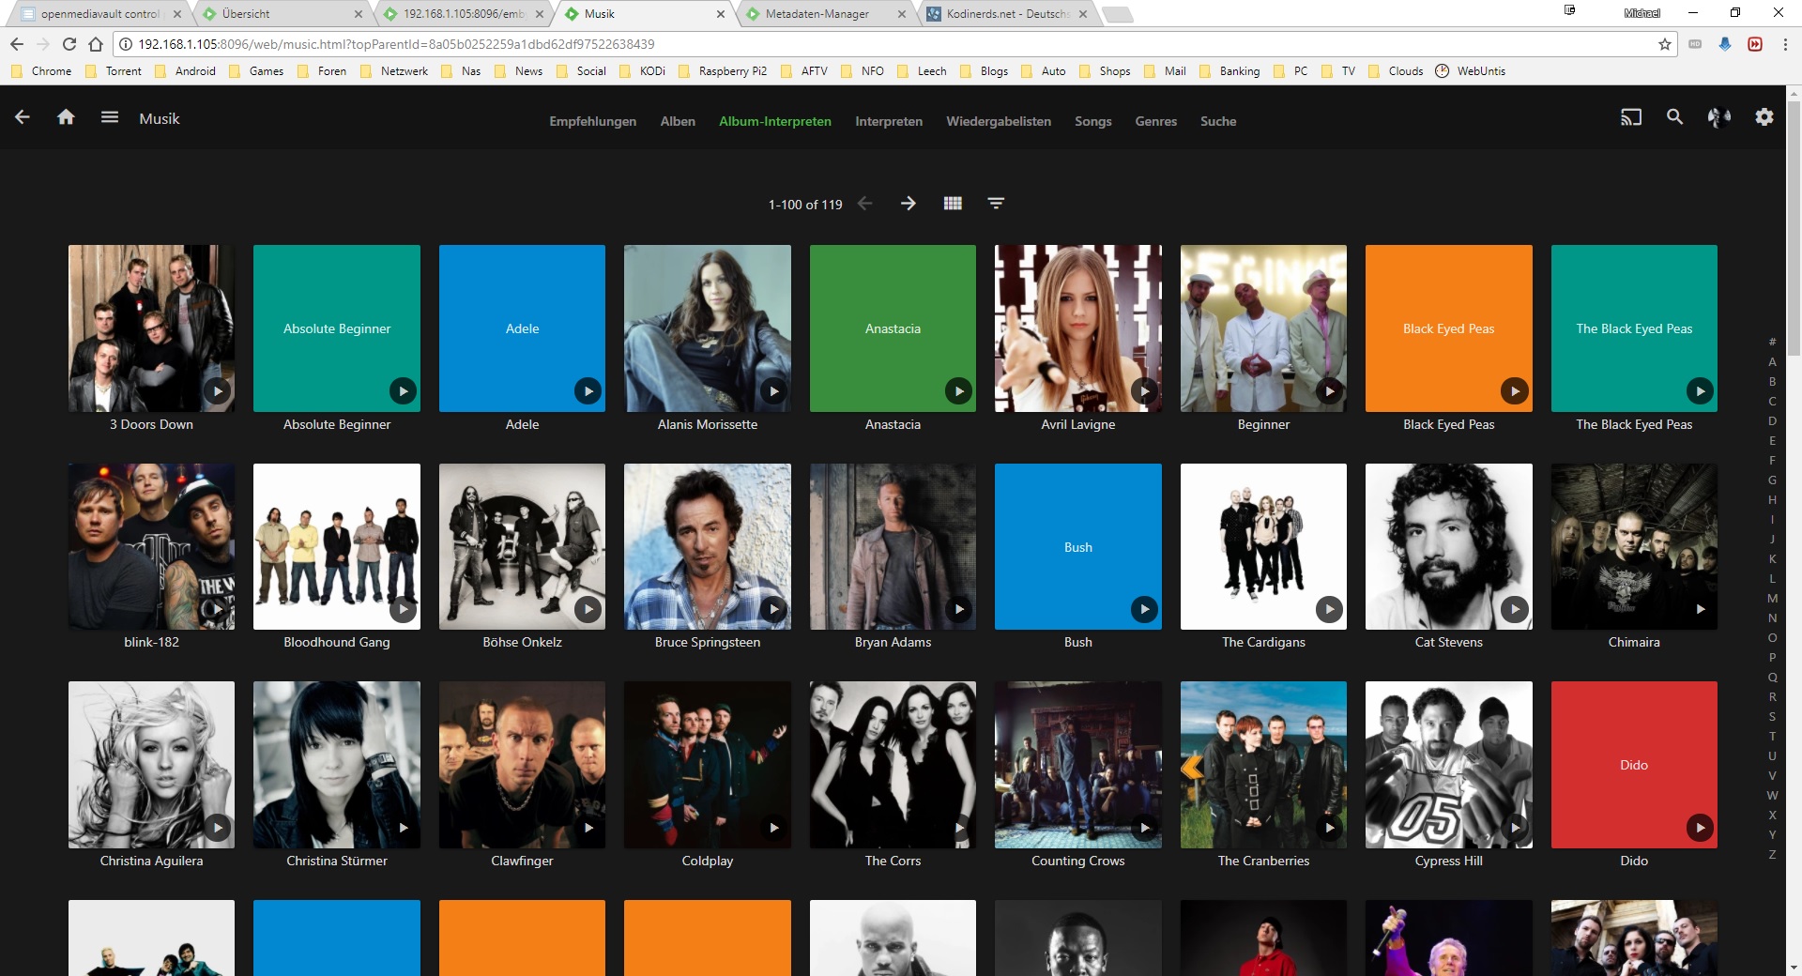
Task: Jump to letter S in alphabet picker
Action: click(1772, 716)
